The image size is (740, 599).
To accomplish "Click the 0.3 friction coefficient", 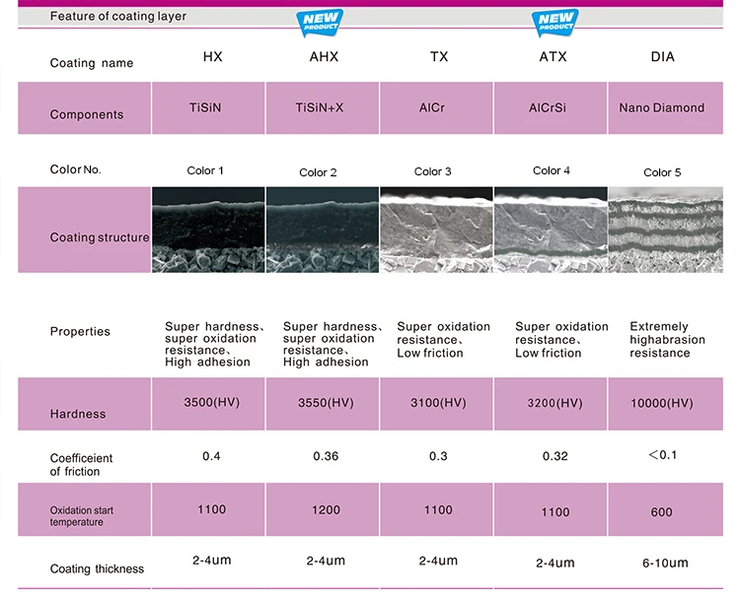I will (x=438, y=456).
